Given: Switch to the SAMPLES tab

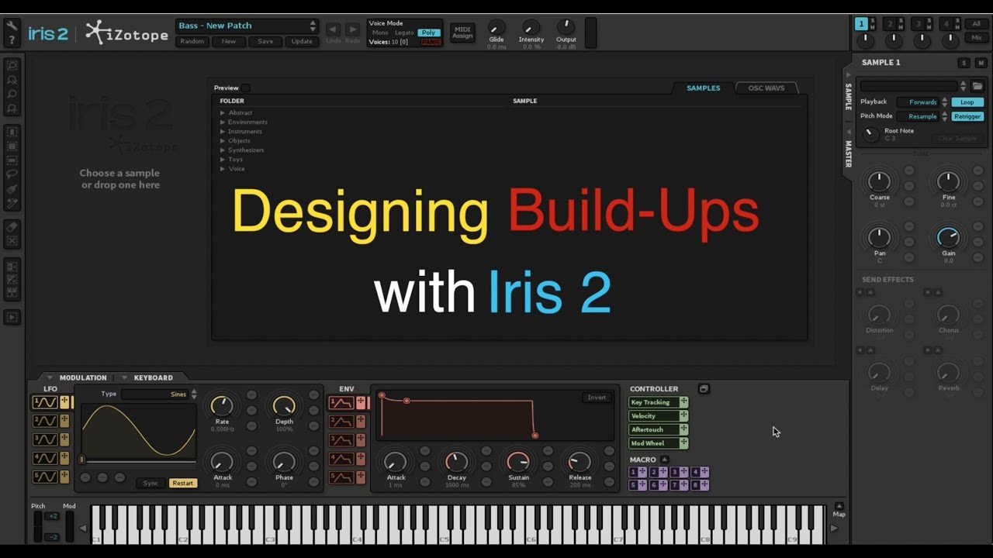Looking at the screenshot, I should tap(703, 88).
